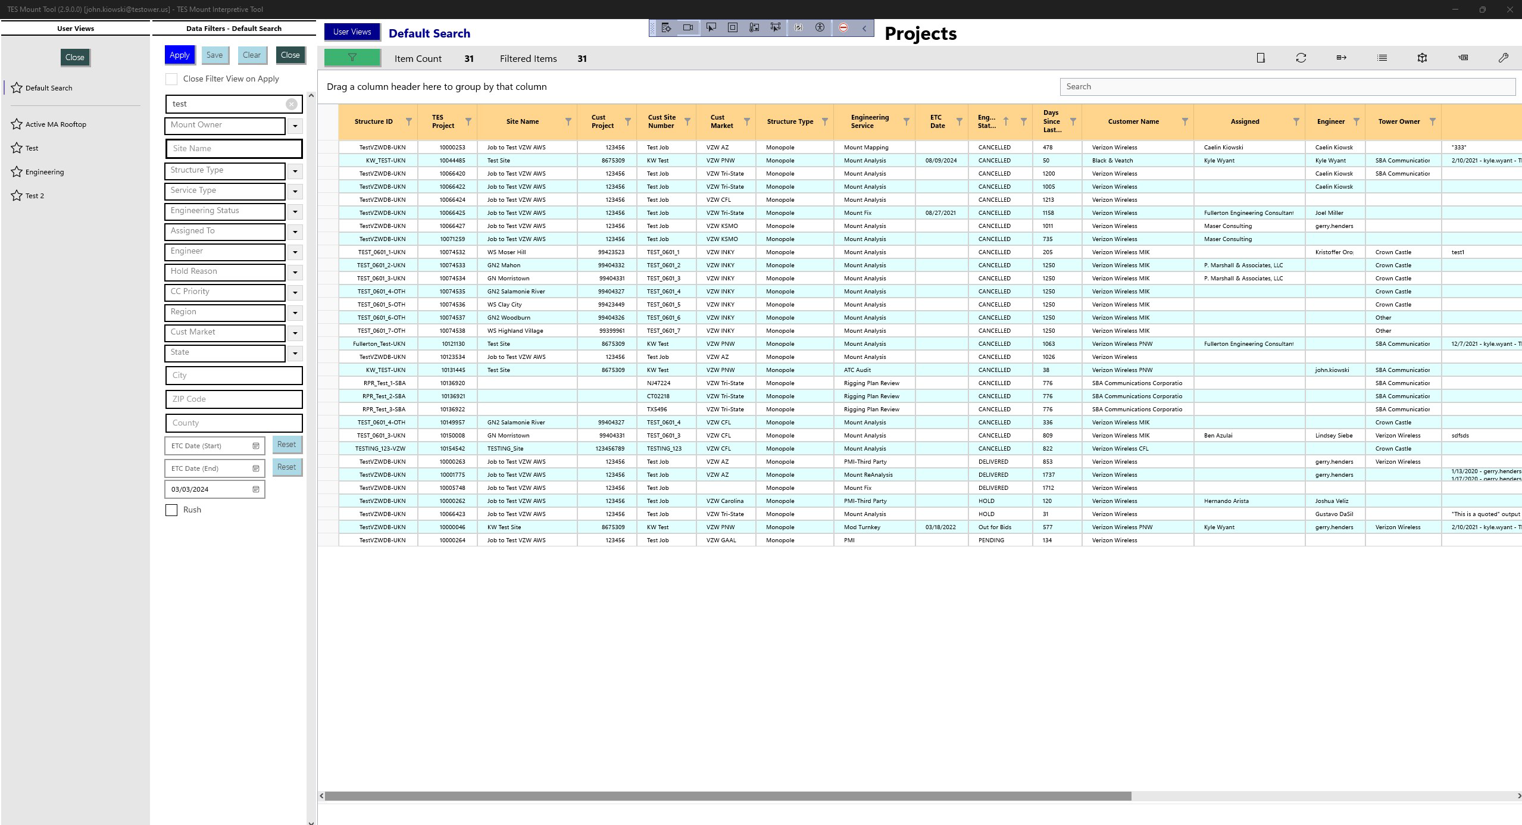Screen dimensions: 1522x825
Task: Focus the grid Search input field
Action: tap(1287, 86)
